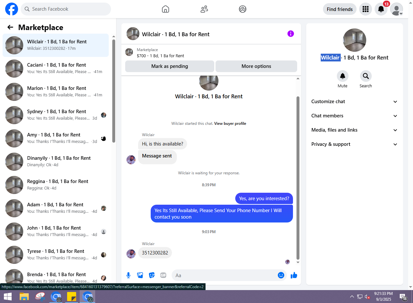Click "Message sent" bubble
Viewport: 413px width, 303px height.
[x=157, y=157]
